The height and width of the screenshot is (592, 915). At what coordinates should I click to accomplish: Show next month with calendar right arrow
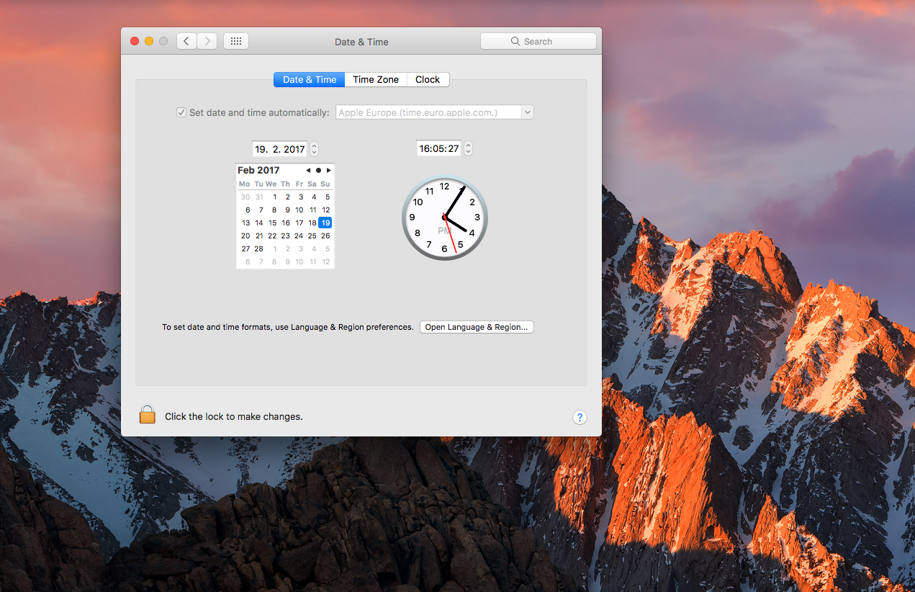tap(329, 171)
